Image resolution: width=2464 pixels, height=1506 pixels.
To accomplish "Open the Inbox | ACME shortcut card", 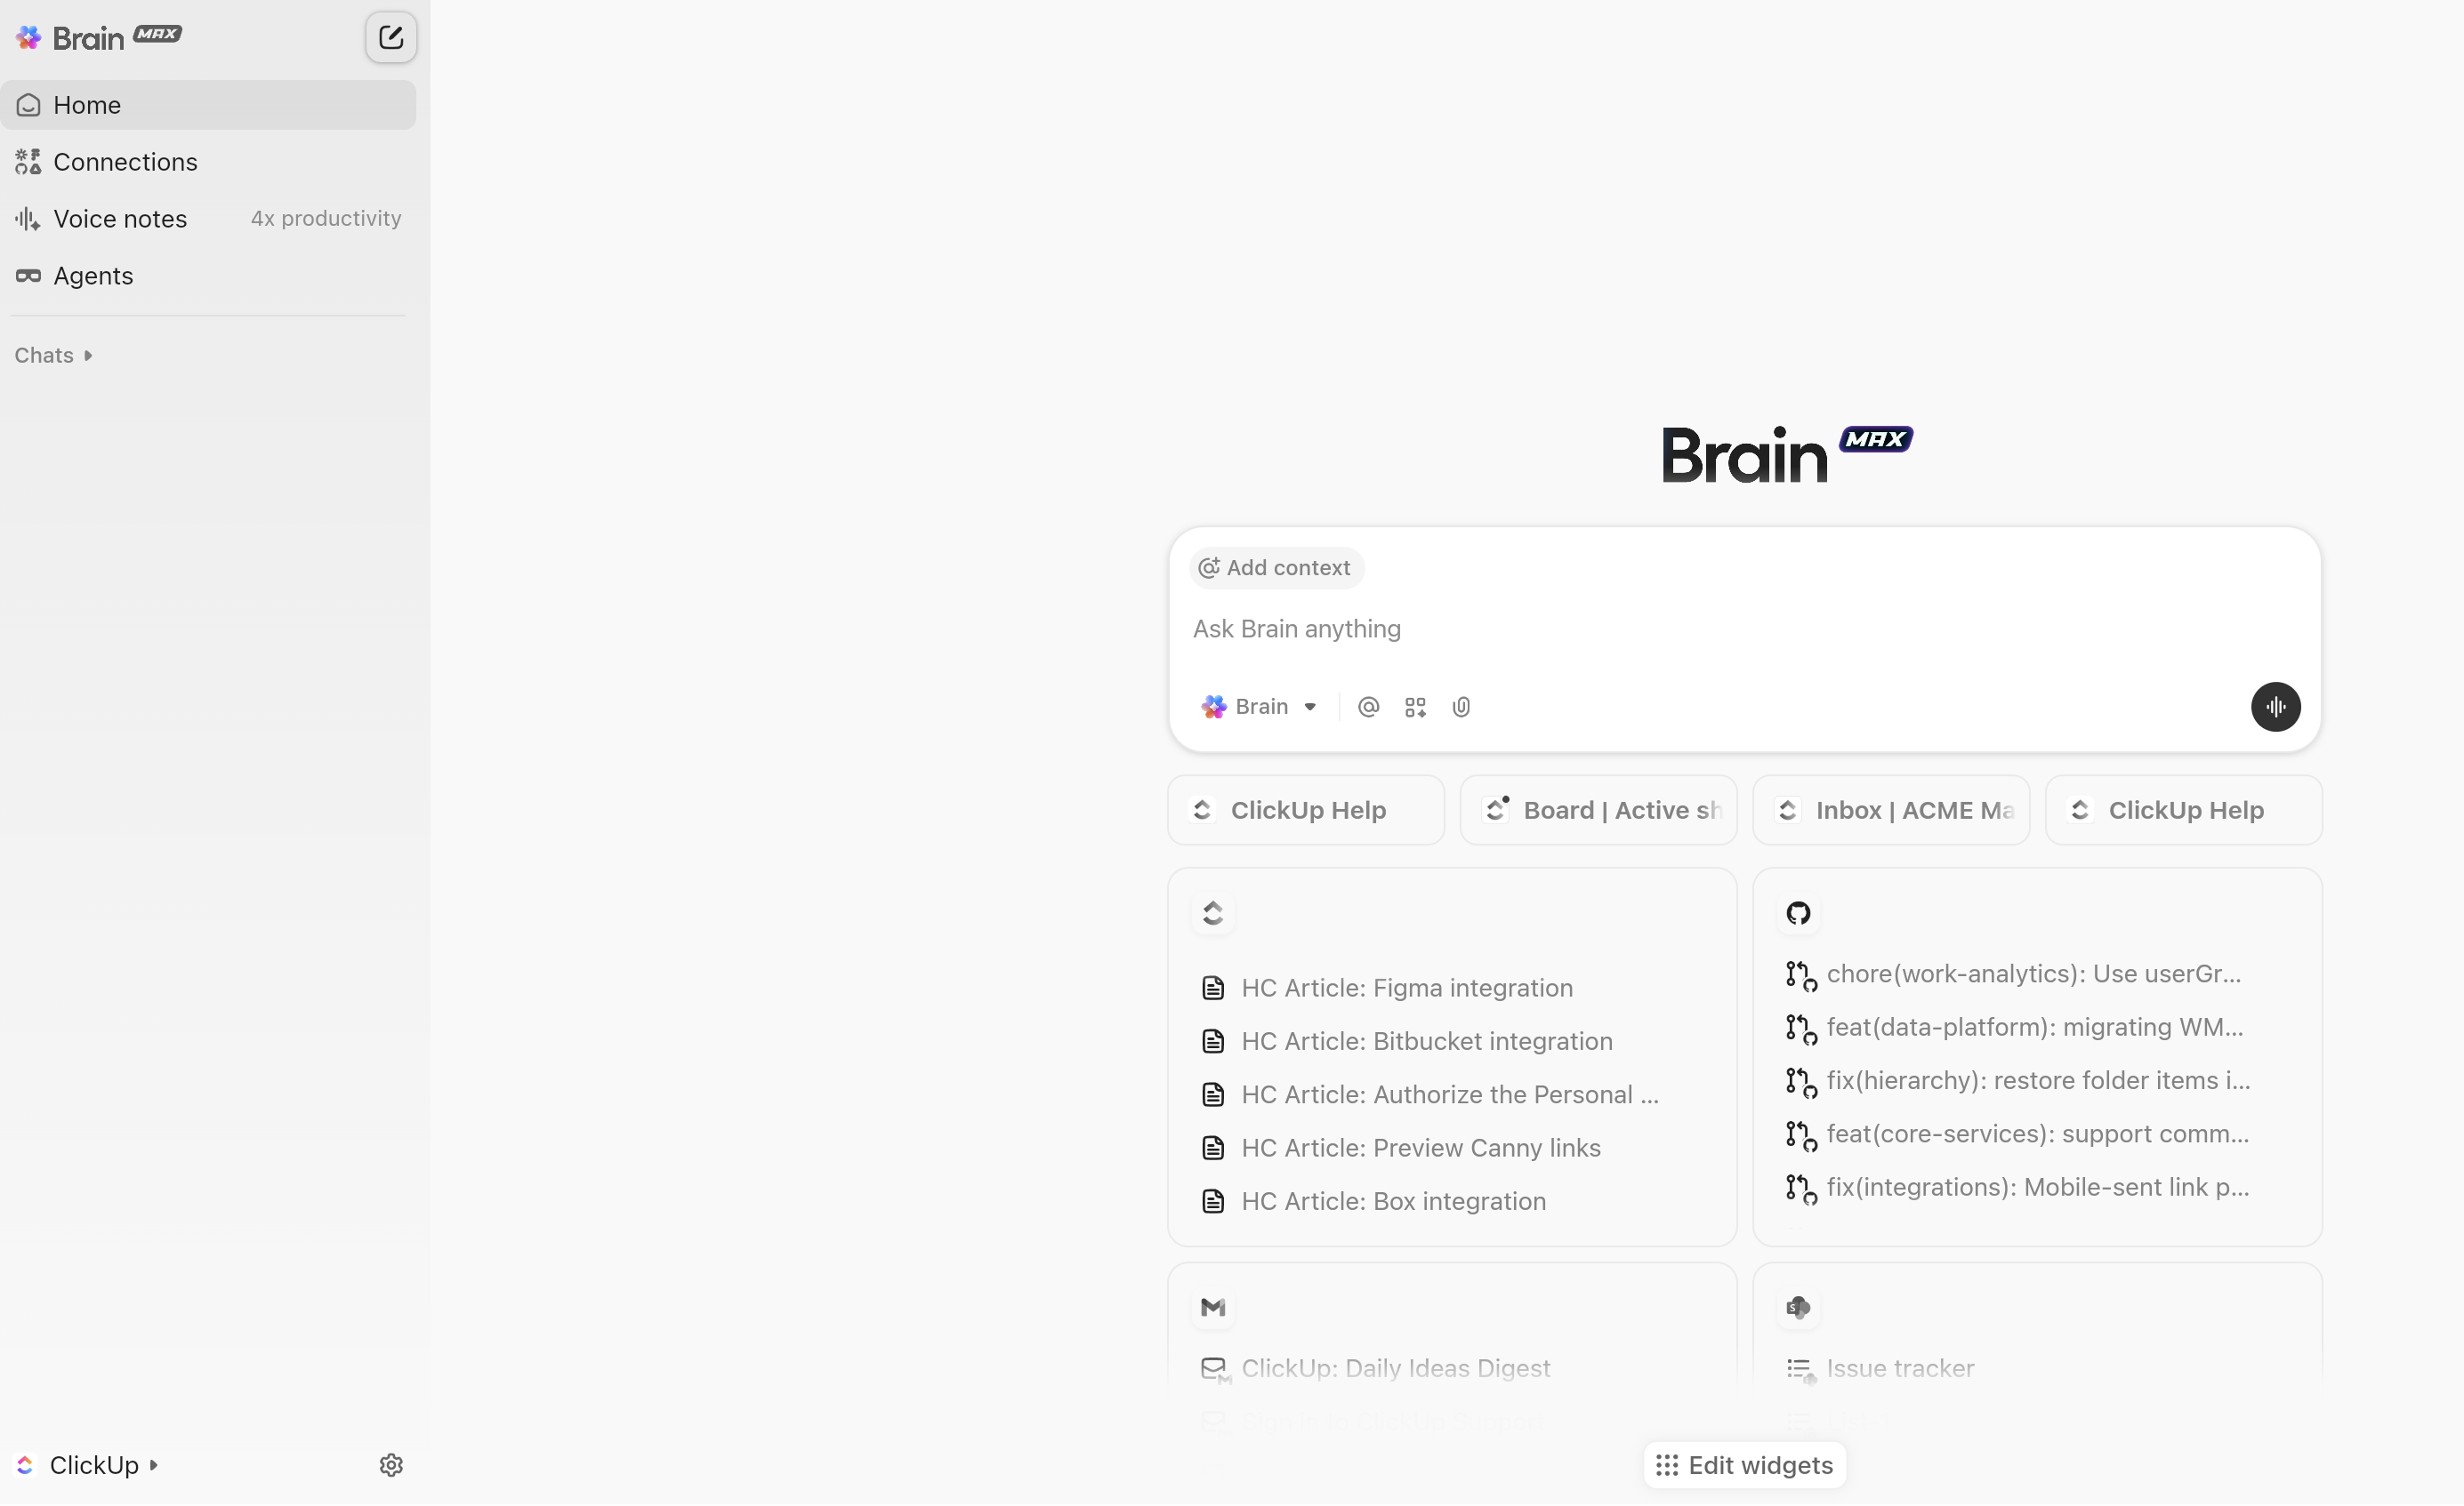I will (x=1891, y=811).
